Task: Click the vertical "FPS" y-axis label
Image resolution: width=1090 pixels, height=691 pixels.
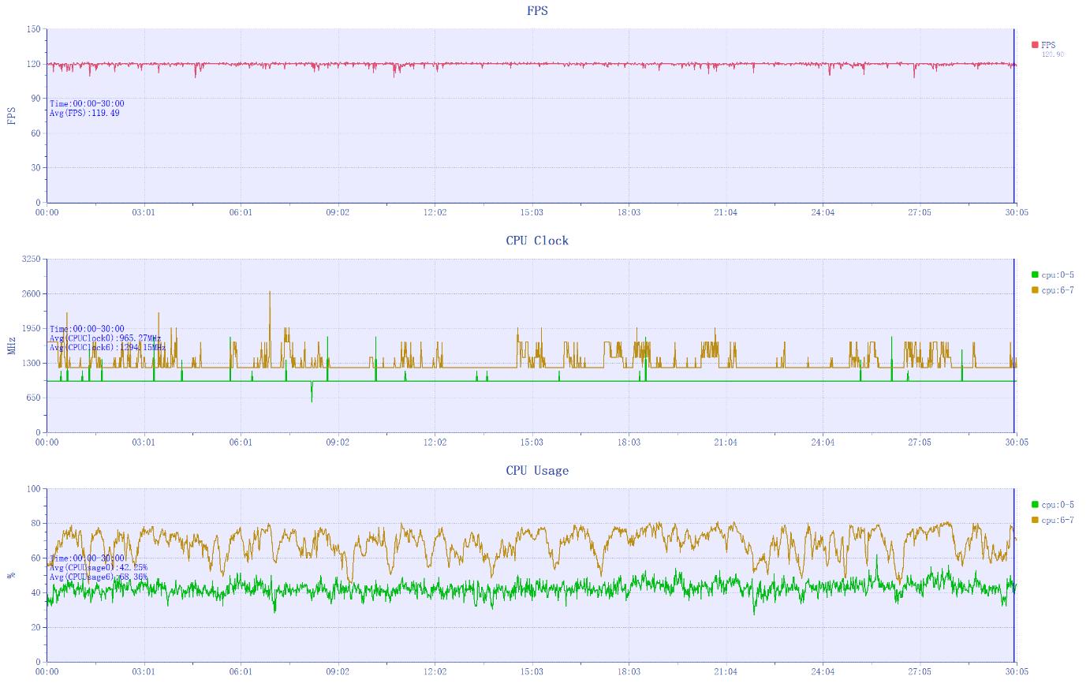Action: coord(11,116)
